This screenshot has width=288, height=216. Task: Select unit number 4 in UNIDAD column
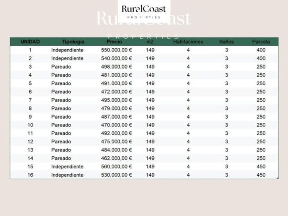tap(30, 75)
